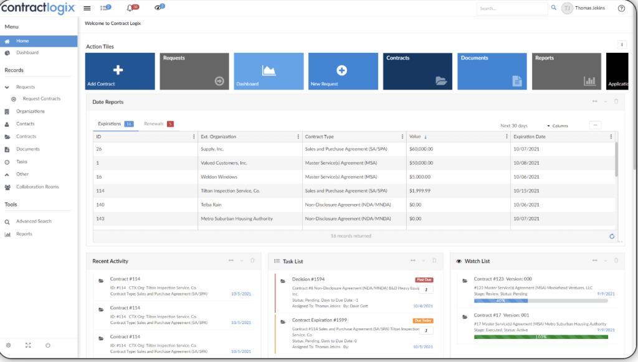Screen dimensions: 638x362
Task: Open the Expiration Date column menu
Action: coord(611,137)
